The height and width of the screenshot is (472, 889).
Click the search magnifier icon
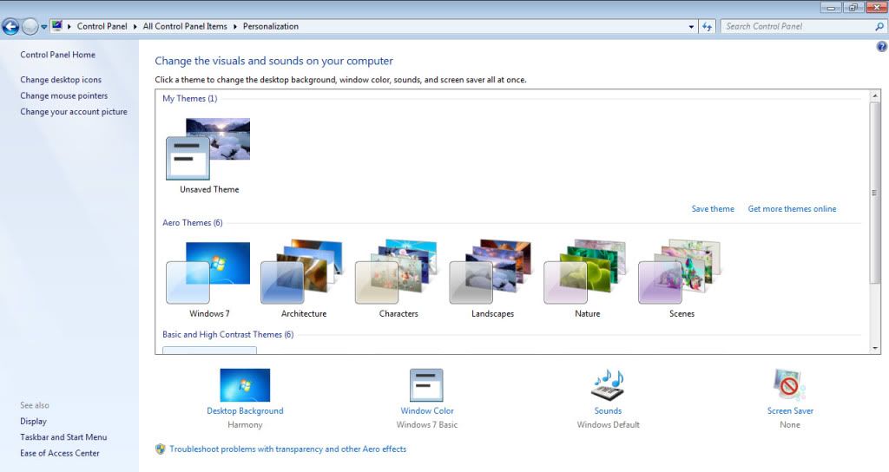tap(879, 26)
